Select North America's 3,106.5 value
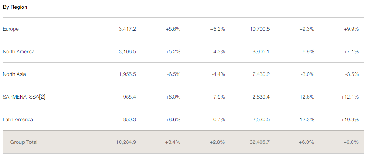Screen dimensions: 370x157 (127, 51)
